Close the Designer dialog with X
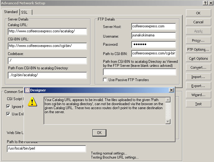214x162 pixels. click(171, 90)
